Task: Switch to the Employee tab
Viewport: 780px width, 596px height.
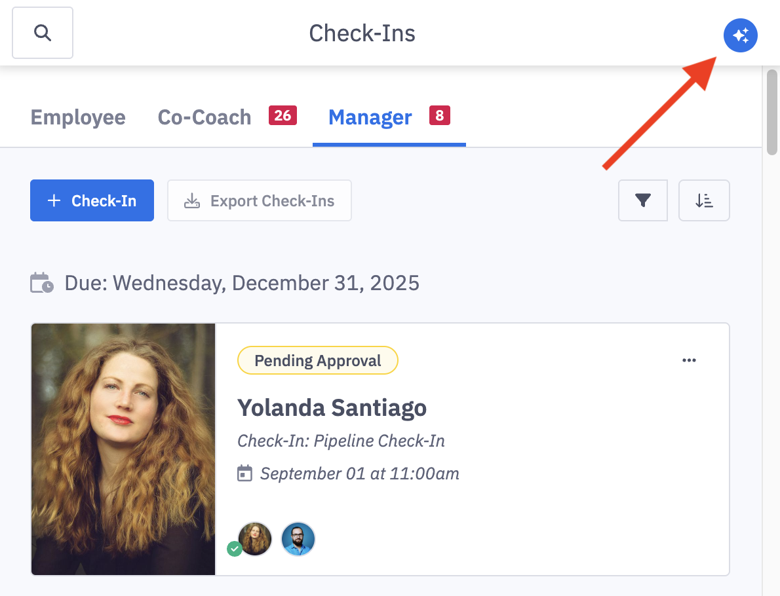Action: (78, 117)
